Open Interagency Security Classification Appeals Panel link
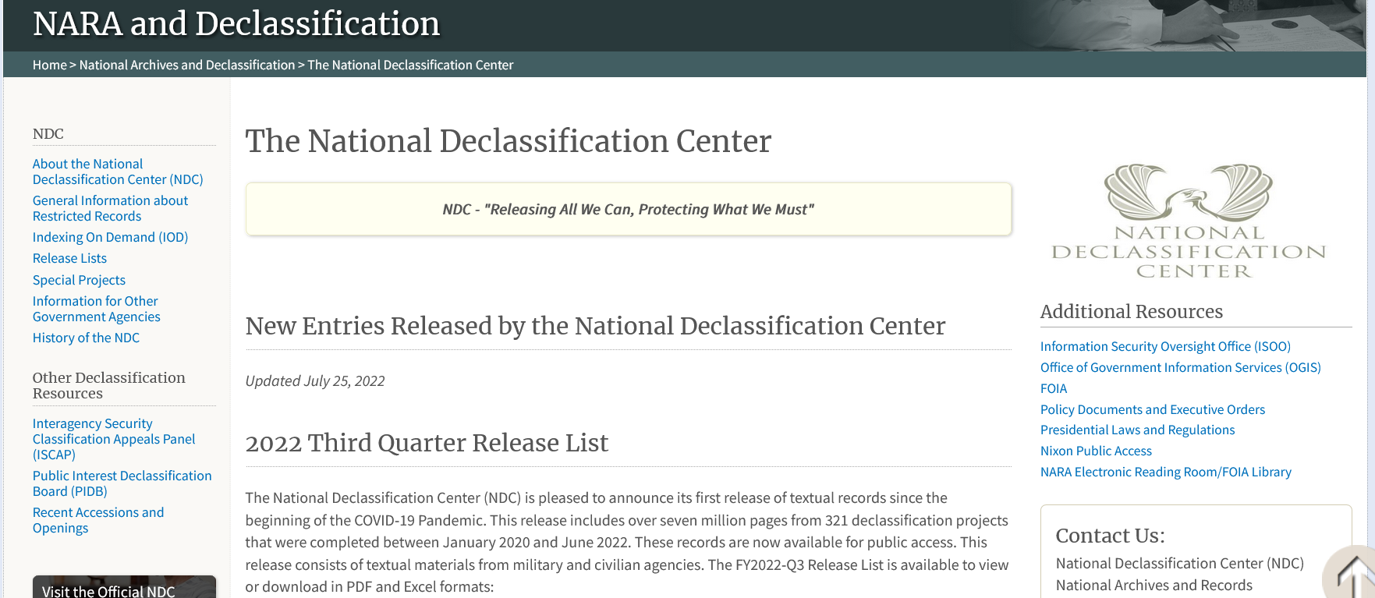The image size is (1375, 598). tap(114, 439)
